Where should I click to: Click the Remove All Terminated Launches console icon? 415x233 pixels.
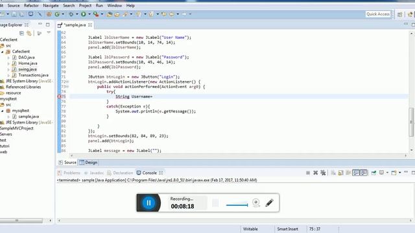[323, 173]
